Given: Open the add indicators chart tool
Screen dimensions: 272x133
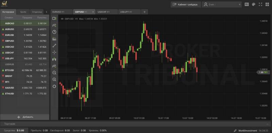Looking at the screenshot, I should (x=54, y=25).
